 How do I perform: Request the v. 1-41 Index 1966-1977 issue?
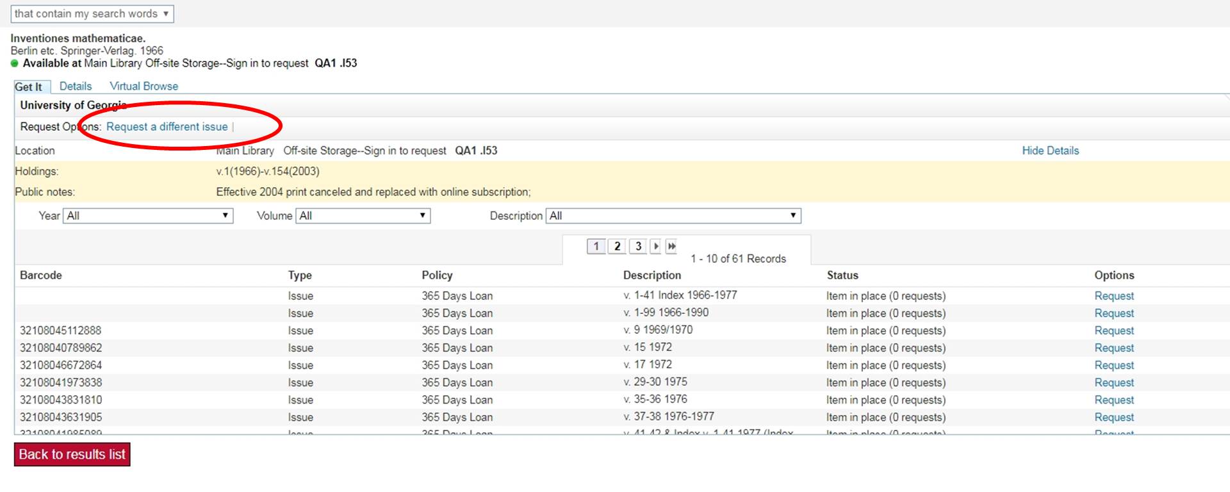pyautogui.click(x=1113, y=296)
